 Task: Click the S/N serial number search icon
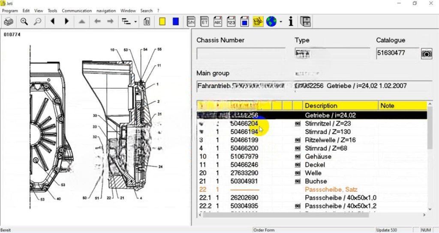click(x=191, y=21)
